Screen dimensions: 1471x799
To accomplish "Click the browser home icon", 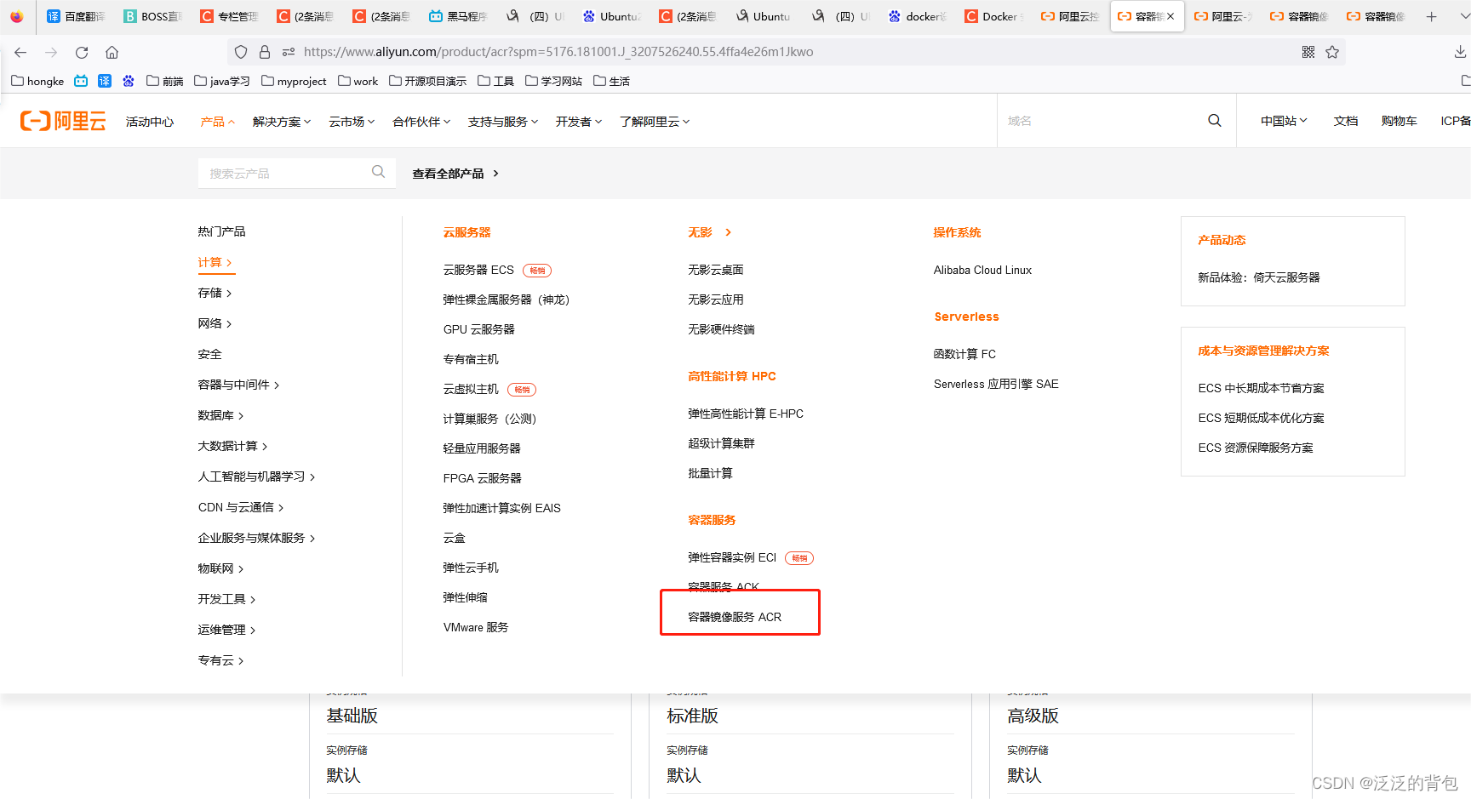I will pyautogui.click(x=112, y=52).
